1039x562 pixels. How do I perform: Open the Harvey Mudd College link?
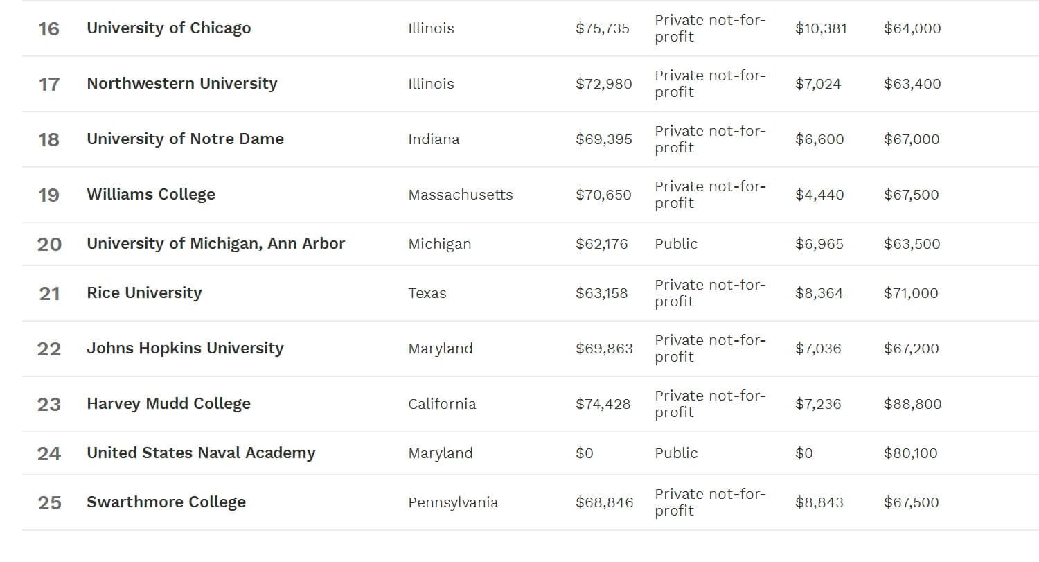[168, 404]
